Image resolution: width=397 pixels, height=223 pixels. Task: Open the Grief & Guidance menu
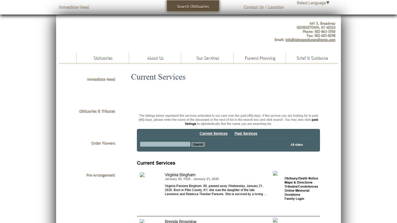(x=312, y=58)
